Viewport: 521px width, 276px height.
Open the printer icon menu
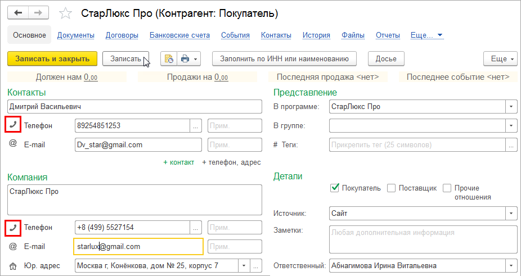pos(188,58)
